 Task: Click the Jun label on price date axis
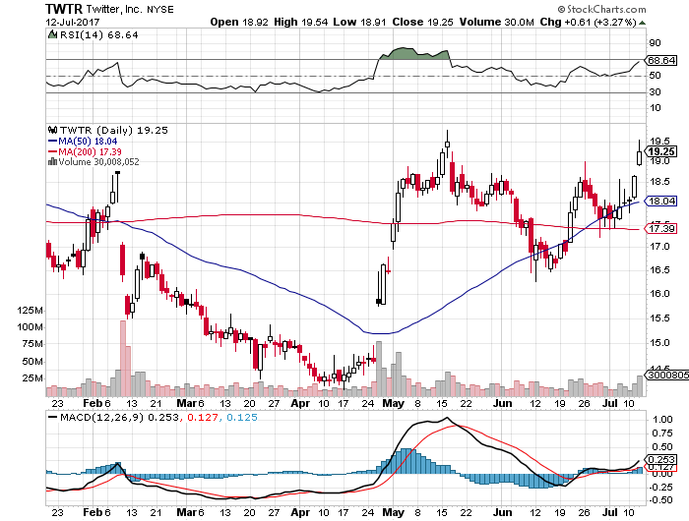502,403
